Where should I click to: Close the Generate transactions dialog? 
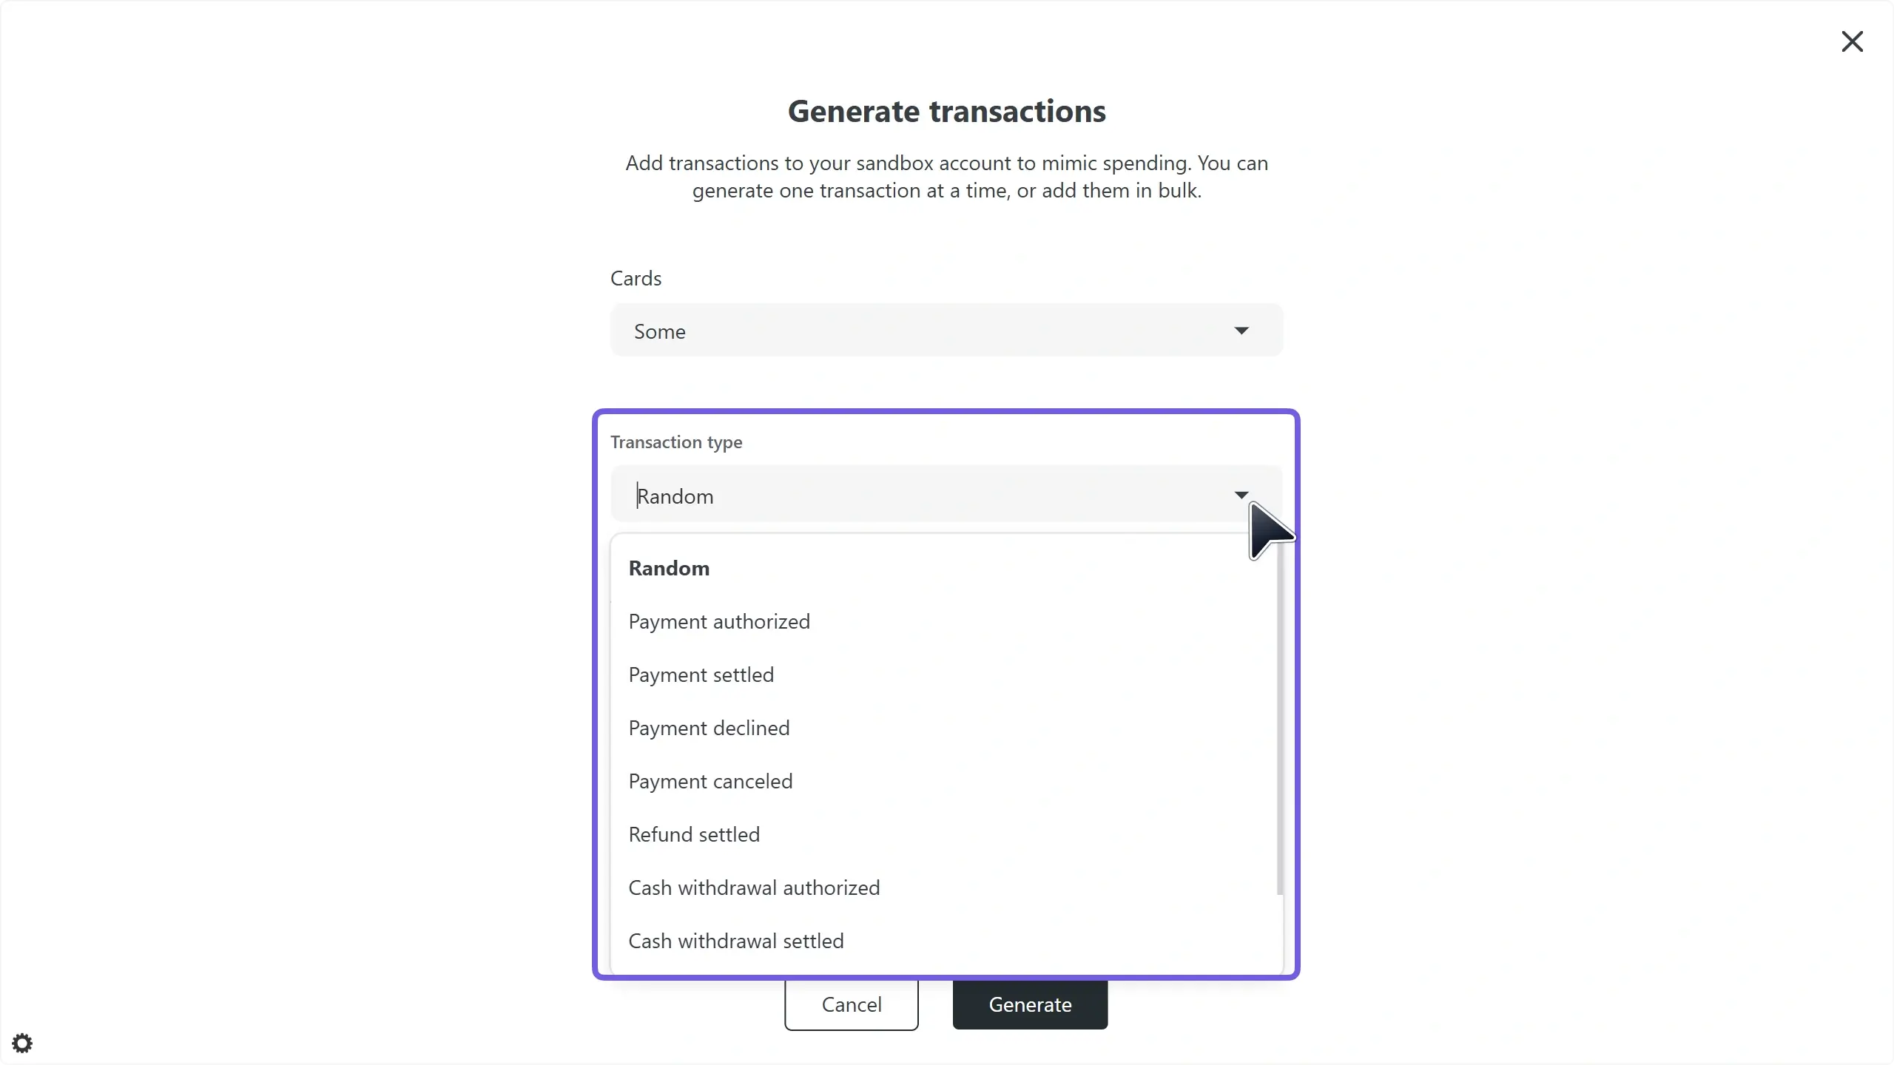(x=1852, y=41)
